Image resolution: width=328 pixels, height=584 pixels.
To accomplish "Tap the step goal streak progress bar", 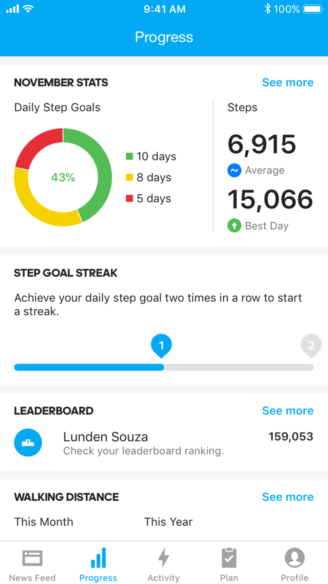I will (x=164, y=367).
